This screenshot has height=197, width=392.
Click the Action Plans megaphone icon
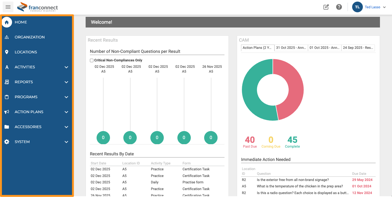coord(7,112)
